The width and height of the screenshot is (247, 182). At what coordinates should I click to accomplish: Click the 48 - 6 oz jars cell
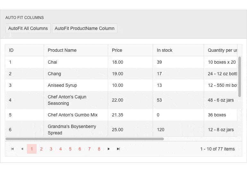(x=221, y=100)
